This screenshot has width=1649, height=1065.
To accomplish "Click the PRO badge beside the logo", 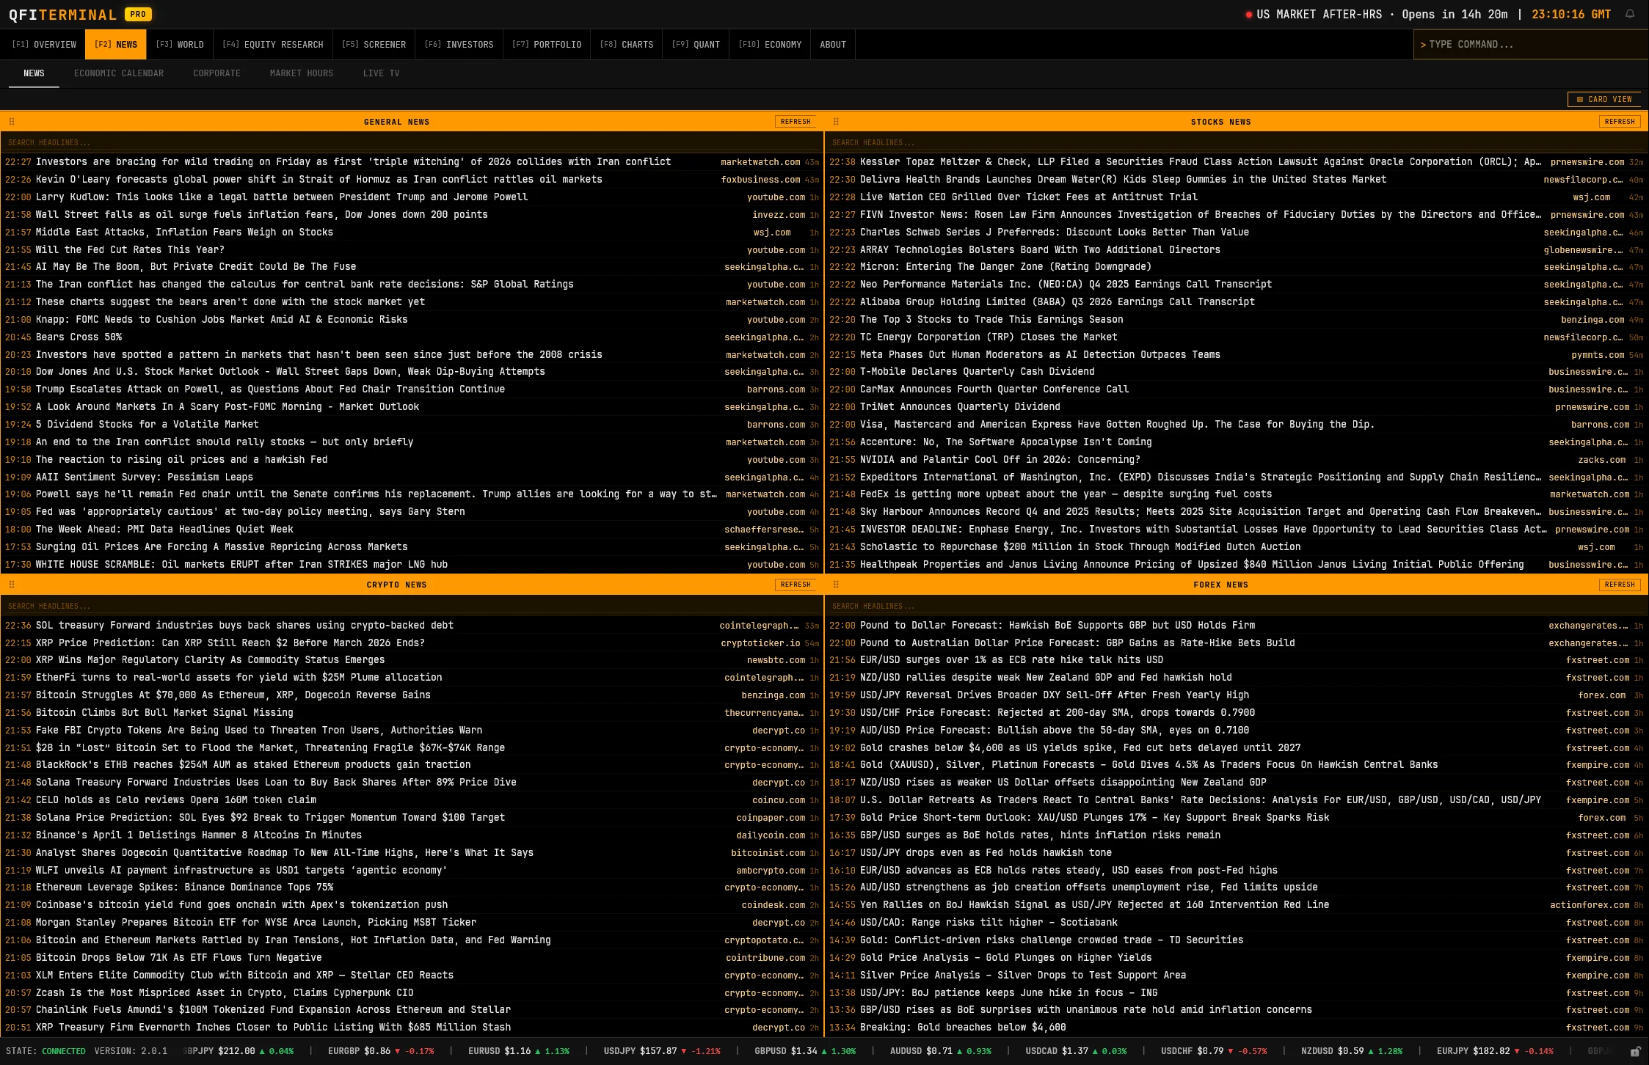I will (138, 14).
